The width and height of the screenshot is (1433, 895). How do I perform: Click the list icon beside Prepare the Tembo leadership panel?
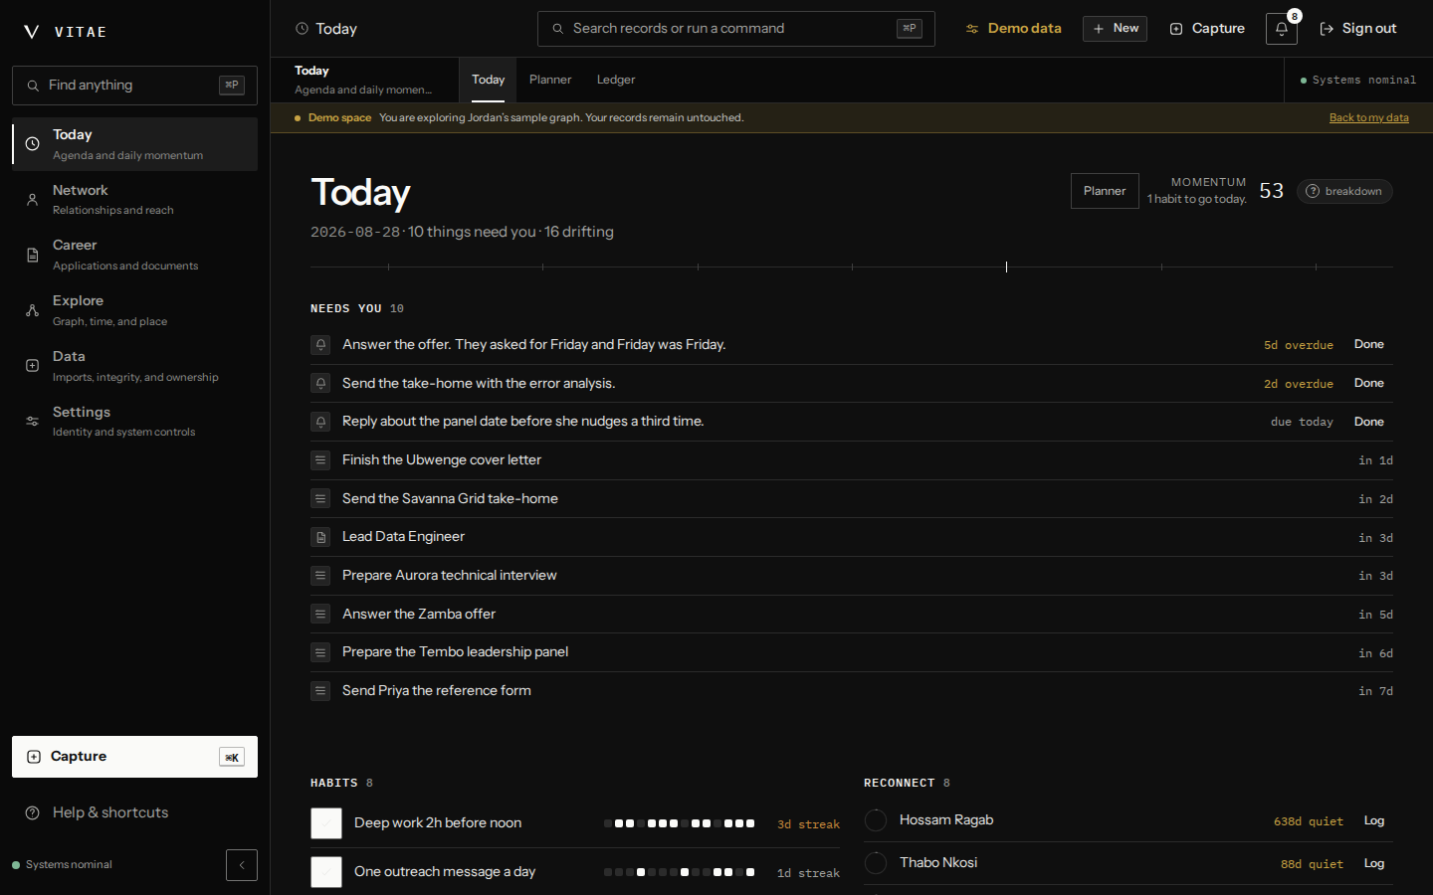tap(320, 652)
